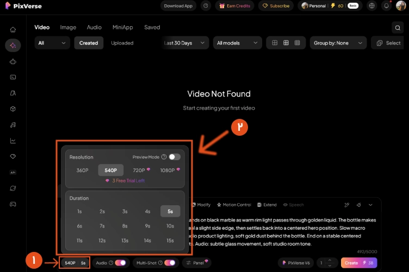Screen dimensions: 409x272
Task: Switch to the large grid view icon
Action: [x=275, y=43]
